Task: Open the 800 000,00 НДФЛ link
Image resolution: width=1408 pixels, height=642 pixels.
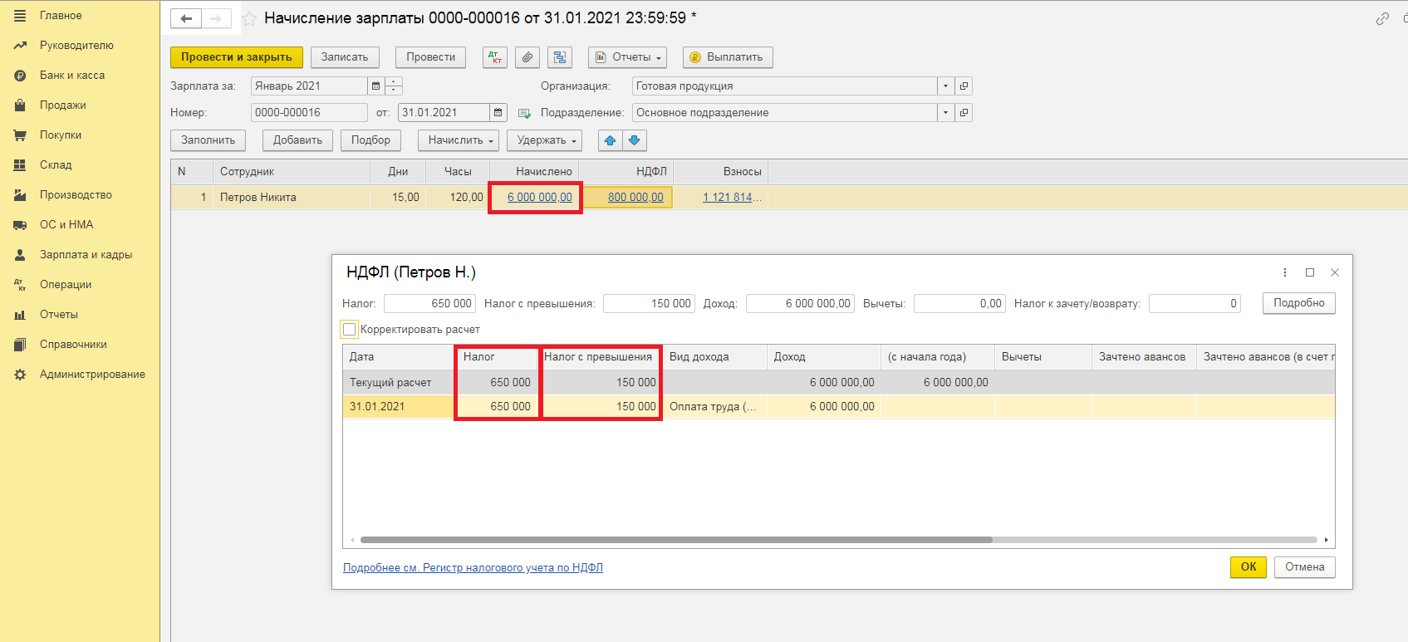Action: (635, 198)
